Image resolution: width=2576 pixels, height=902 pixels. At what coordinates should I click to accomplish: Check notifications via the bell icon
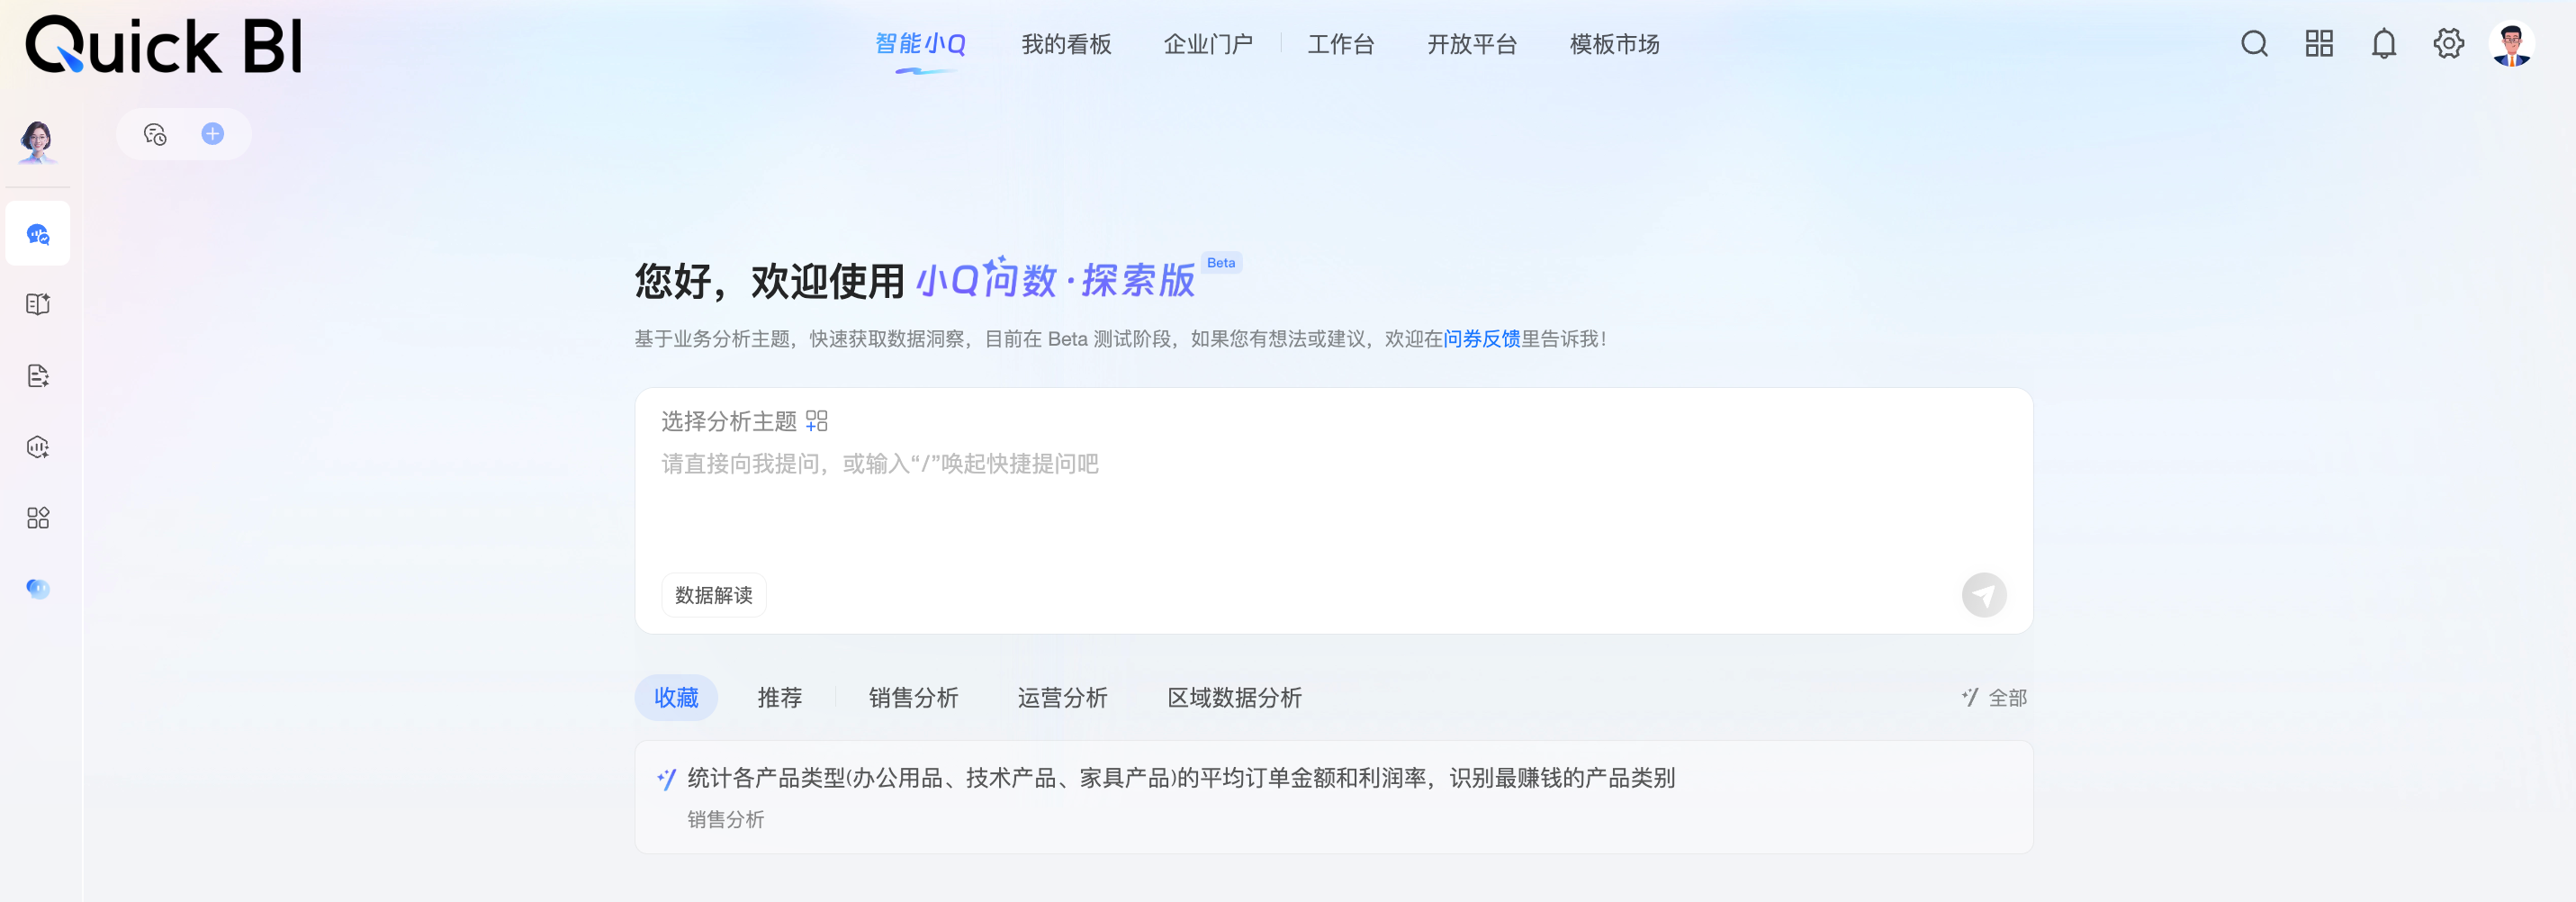click(x=2384, y=44)
